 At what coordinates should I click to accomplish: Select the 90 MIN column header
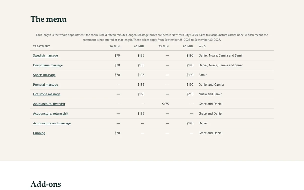coord(188,46)
